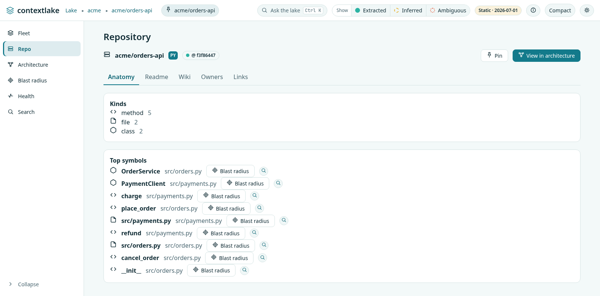This screenshot has width=600, height=296.
Task: Toggle the Extracted filter
Action: click(x=370, y=10)
